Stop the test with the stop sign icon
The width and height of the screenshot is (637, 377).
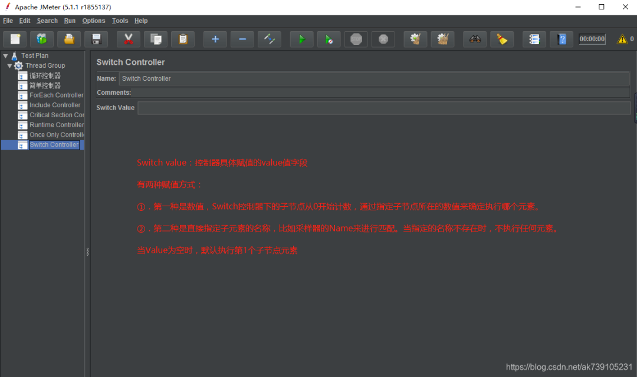click(356, 39)
